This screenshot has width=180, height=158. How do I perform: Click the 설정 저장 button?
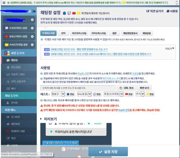pyautogui.click(x=108, y=151)
